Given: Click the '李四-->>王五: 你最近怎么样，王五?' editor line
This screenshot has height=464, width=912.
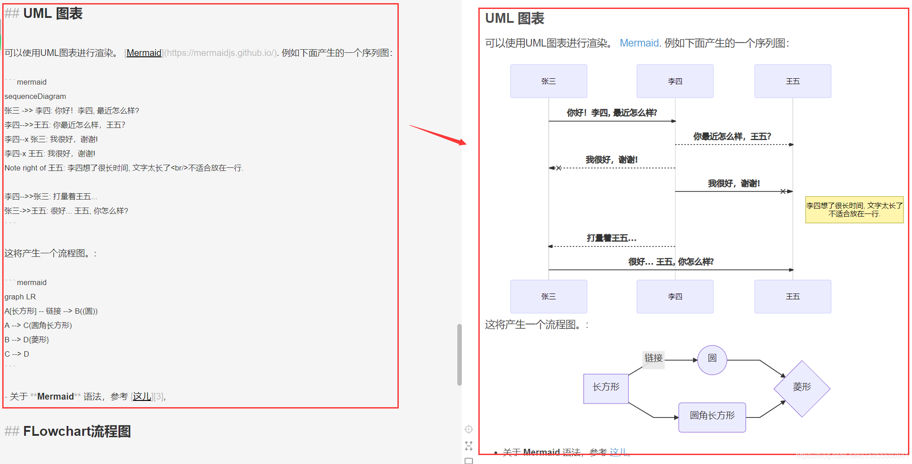Looking at the screenshot, I should click(65, 125).
